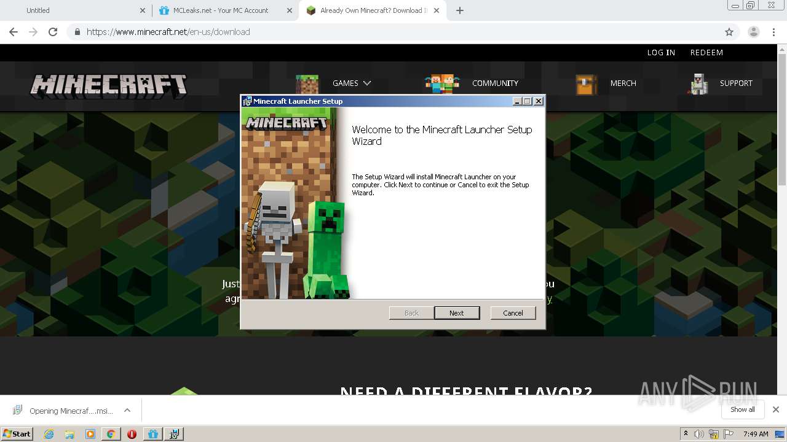
Task: Reload the current page
Action: point(53,32)
